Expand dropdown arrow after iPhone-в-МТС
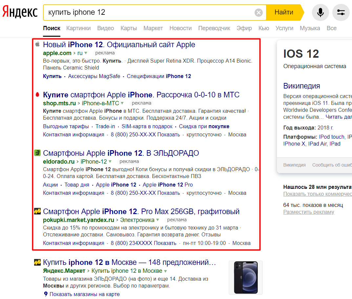 click(122, 103)
